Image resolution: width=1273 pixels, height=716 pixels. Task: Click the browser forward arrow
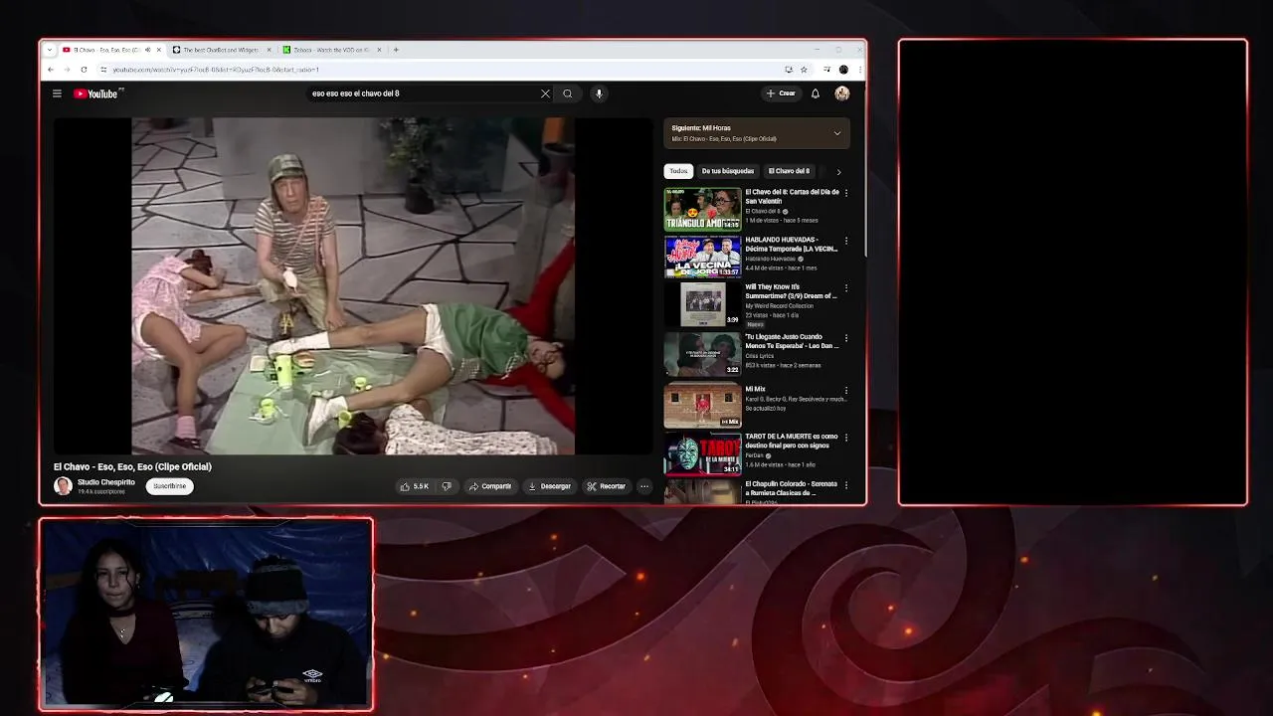67,70
